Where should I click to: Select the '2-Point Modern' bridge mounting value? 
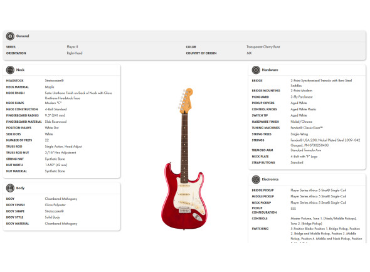(302, 91)
